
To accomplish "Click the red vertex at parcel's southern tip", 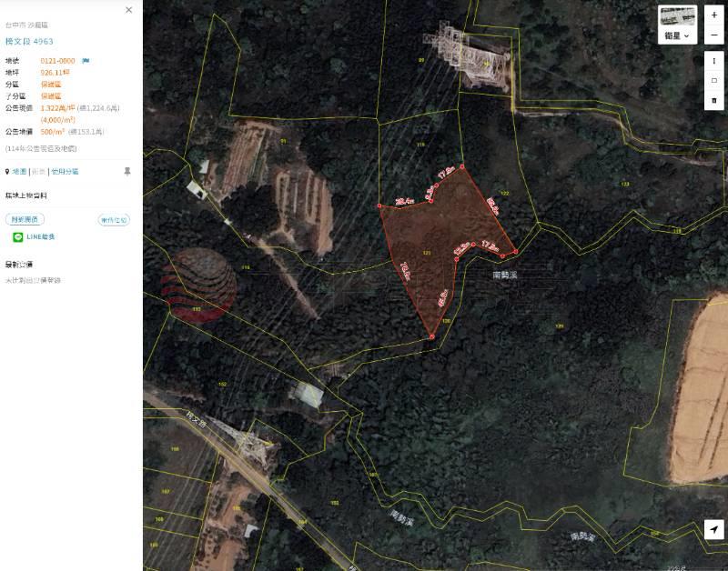I will click(x=431, y=336).
